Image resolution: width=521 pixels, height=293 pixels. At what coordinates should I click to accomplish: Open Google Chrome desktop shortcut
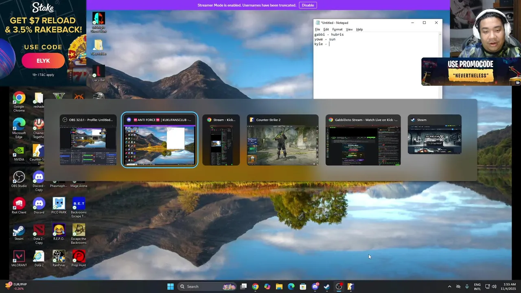pos(19,102)
